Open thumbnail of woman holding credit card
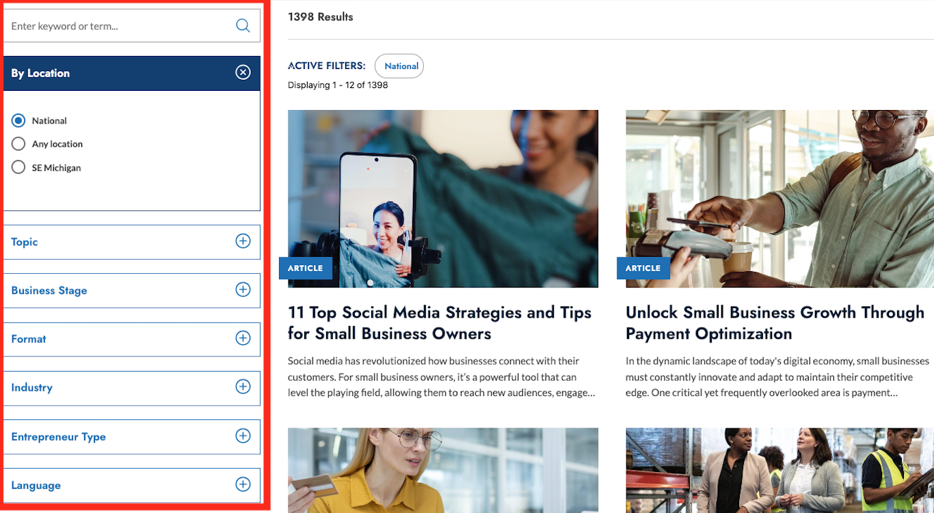934x513 pixels. click(443, 470)
